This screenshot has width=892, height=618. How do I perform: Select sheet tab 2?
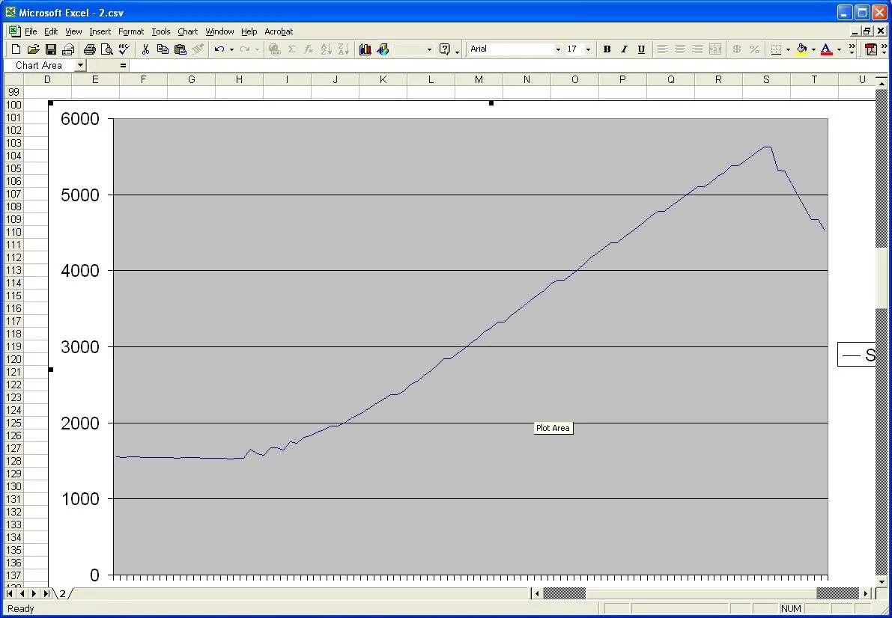tap(63, 594)
